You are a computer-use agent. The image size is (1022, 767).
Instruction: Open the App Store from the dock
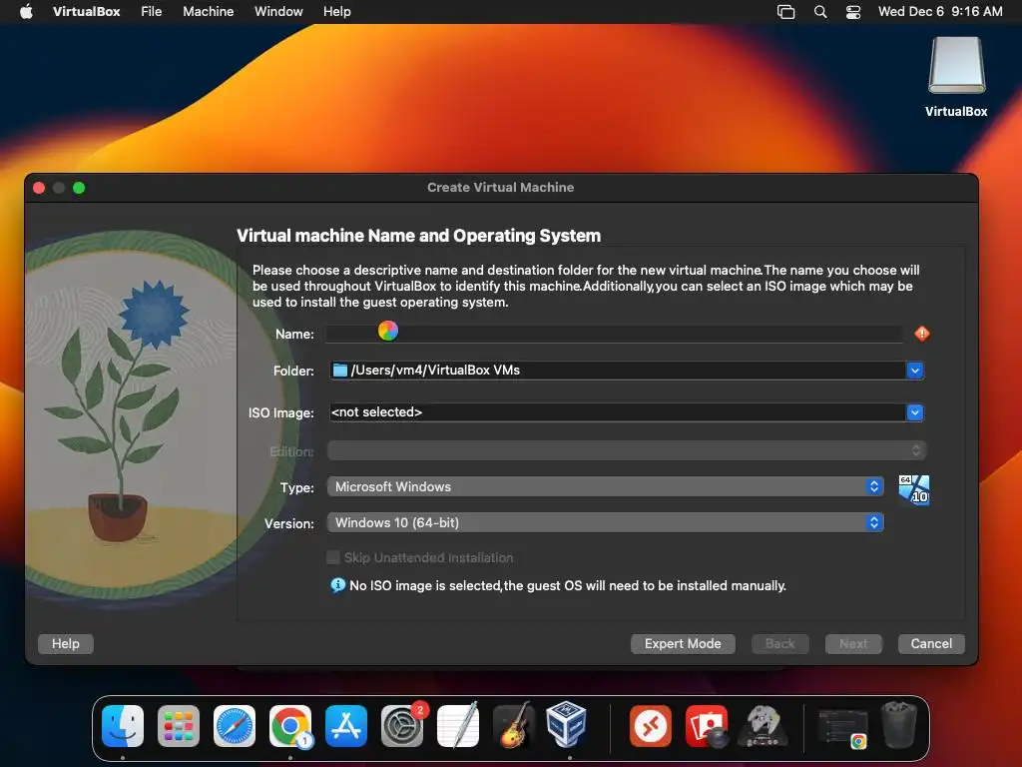[x=346, y=726]
